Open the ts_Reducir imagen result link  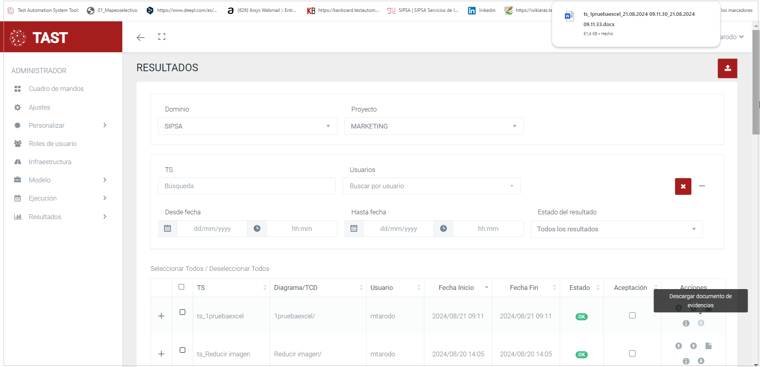click(x=223, y=354)
